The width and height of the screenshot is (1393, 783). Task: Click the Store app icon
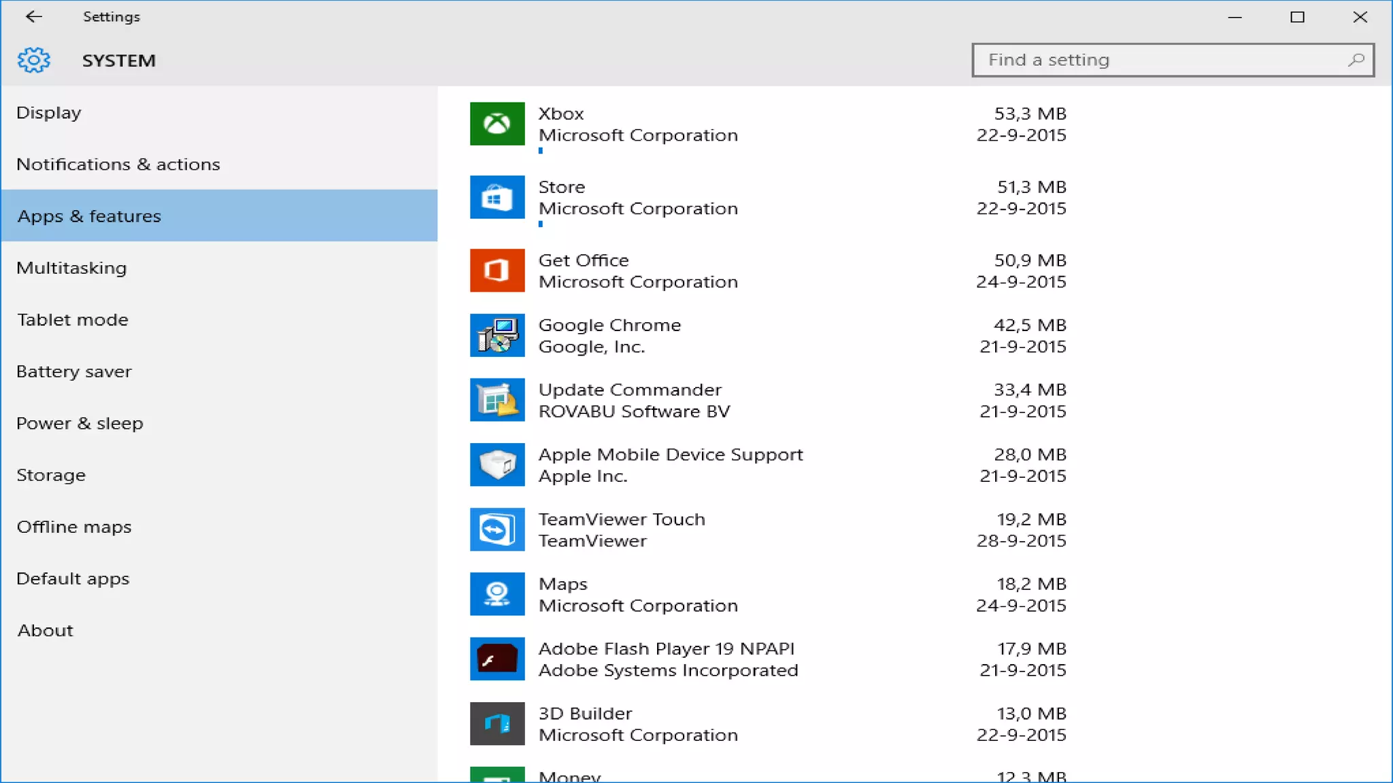coord(497,197)
